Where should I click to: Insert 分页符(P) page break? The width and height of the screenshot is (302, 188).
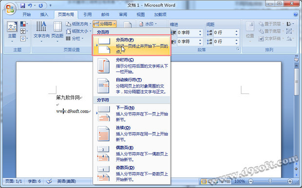pos(132,45)
